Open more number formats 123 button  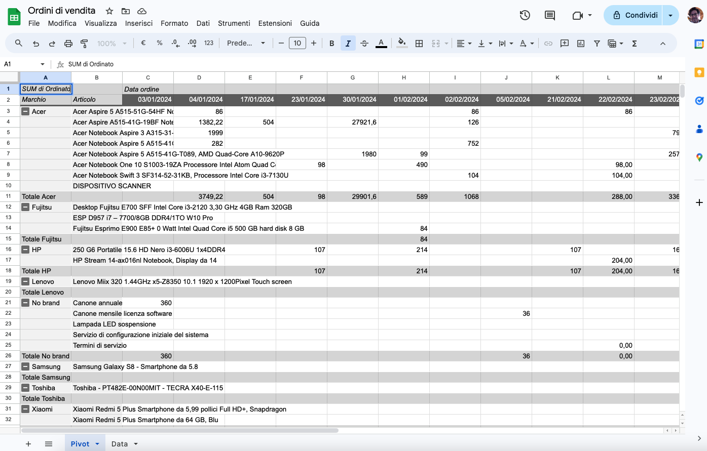[209, 44]
